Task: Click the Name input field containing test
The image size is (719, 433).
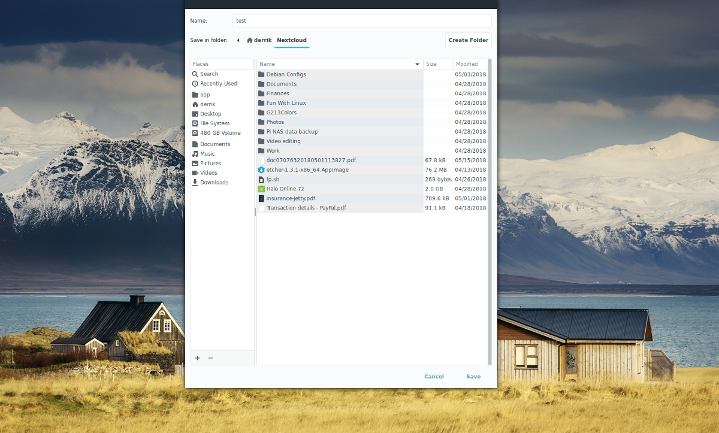Action: pos(362,20)
